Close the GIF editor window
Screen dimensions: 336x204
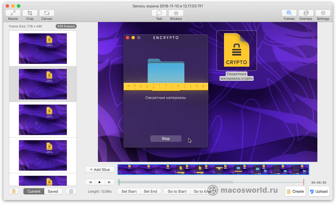coord(7,6)
